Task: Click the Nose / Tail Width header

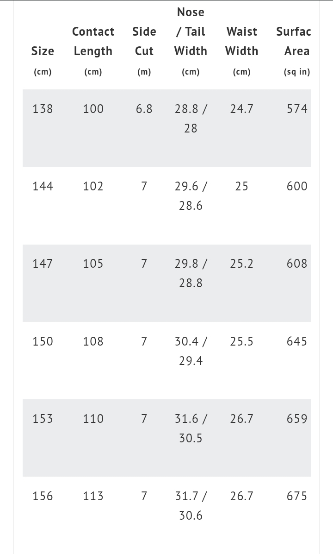Action: pos(191,31)
